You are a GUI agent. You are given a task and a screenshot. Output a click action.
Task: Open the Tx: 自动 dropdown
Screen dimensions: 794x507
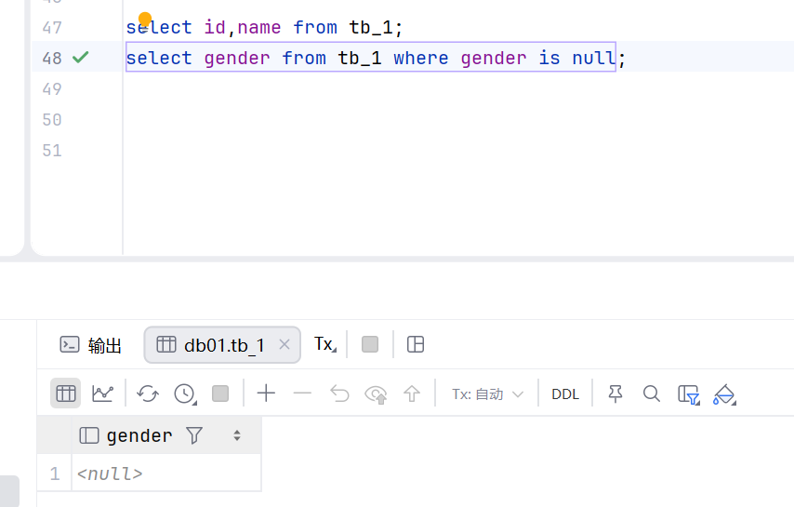point(487,394)
